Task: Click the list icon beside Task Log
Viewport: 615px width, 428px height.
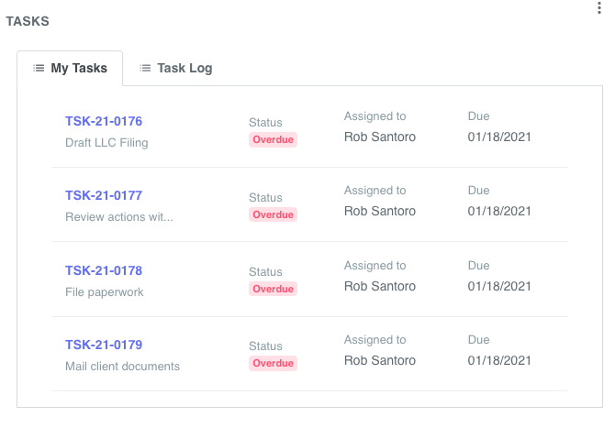Action: [x=145, y=68]
